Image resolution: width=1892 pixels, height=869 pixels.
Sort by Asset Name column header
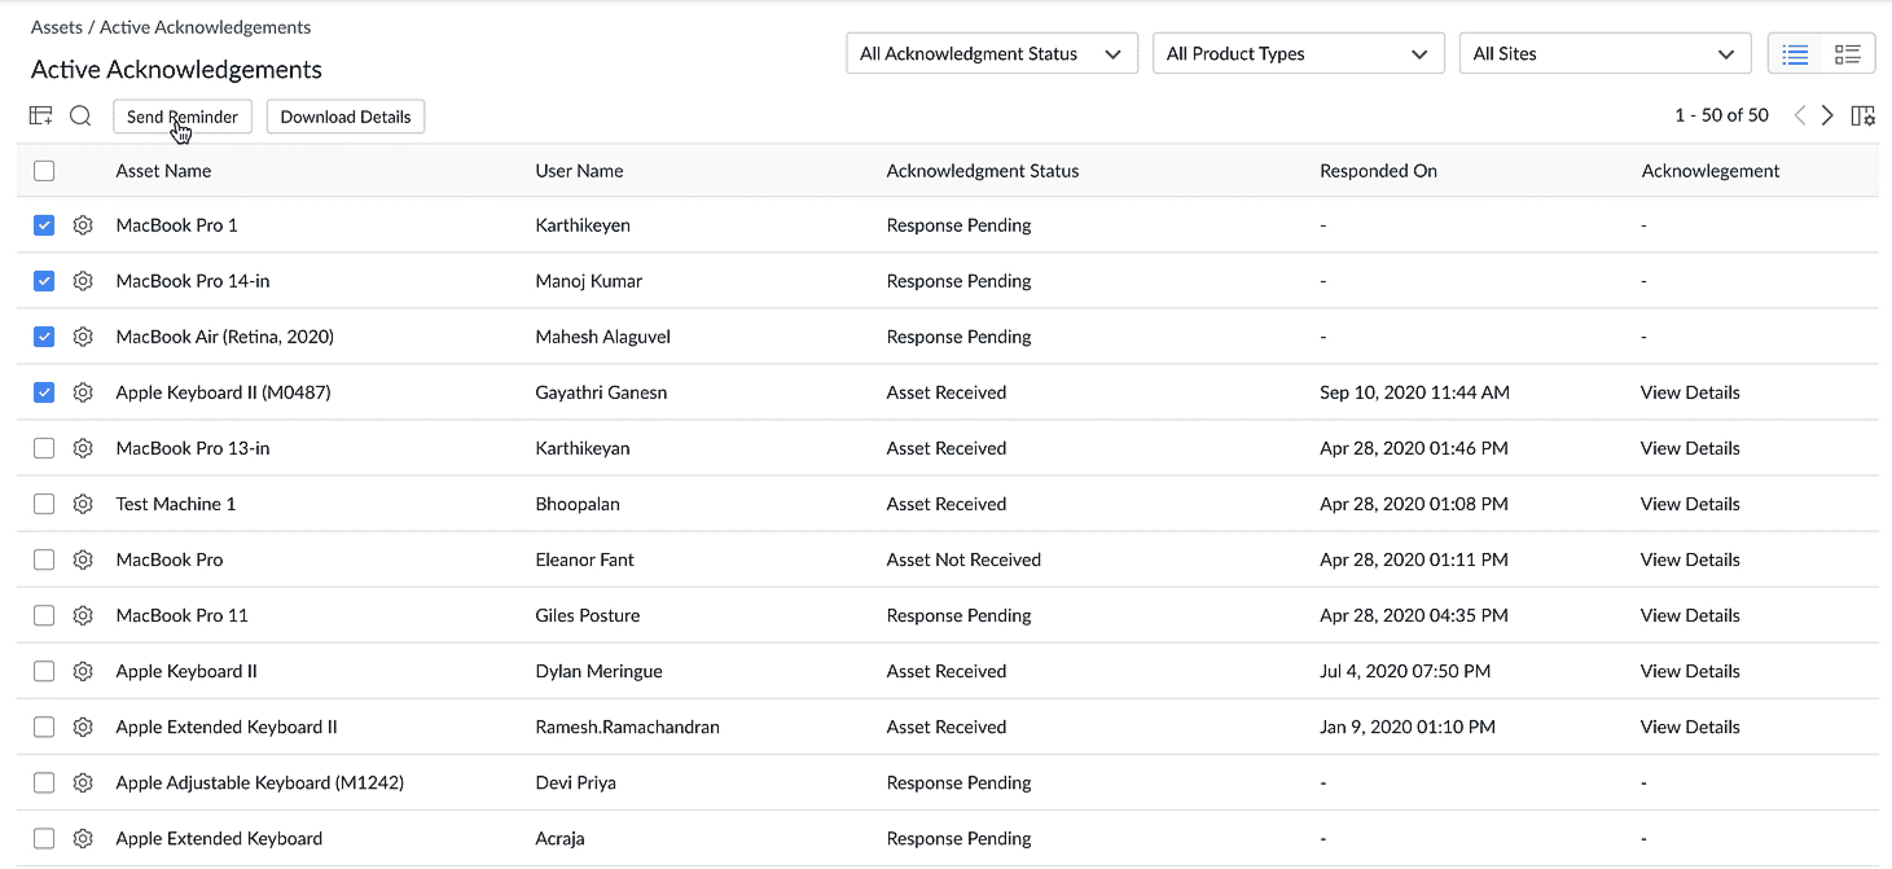163,170
